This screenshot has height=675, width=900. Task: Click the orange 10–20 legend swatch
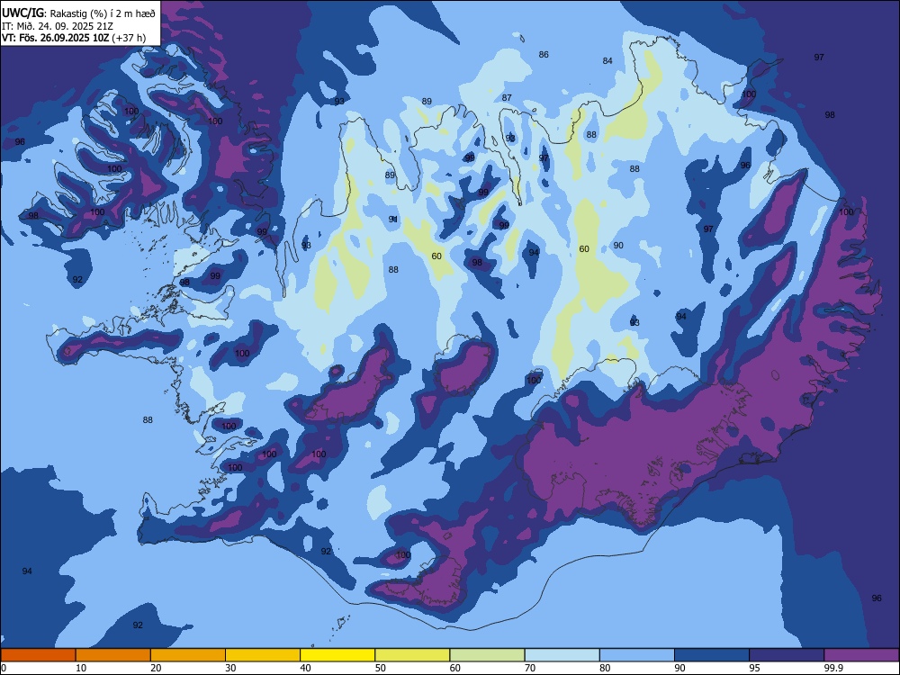point(113,655)
